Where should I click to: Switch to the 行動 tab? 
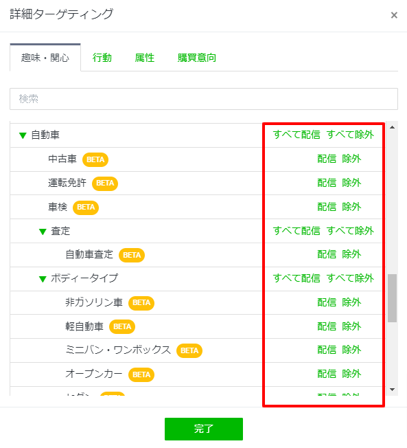(x=102, y=58)
